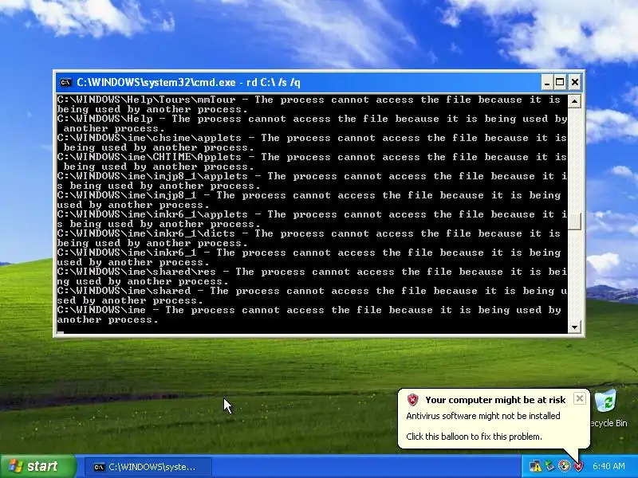The image size is (638, 478).
Task: Maximize the cmd.exe window
Action: (560, 83)
